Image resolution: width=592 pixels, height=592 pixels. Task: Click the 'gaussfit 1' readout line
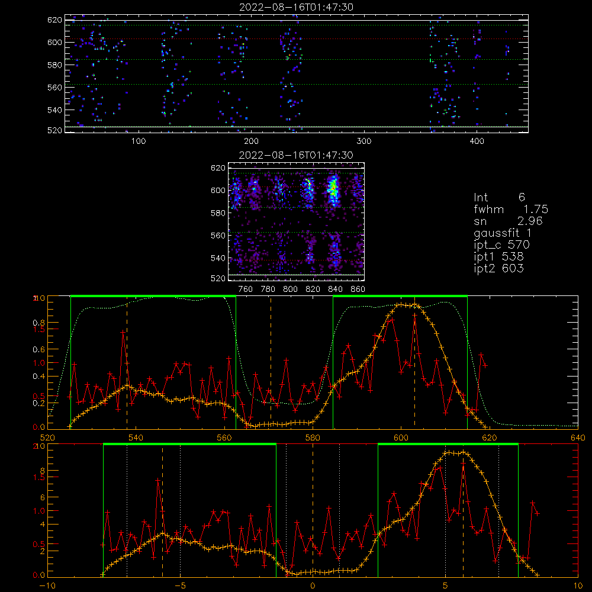pos(503,233)
